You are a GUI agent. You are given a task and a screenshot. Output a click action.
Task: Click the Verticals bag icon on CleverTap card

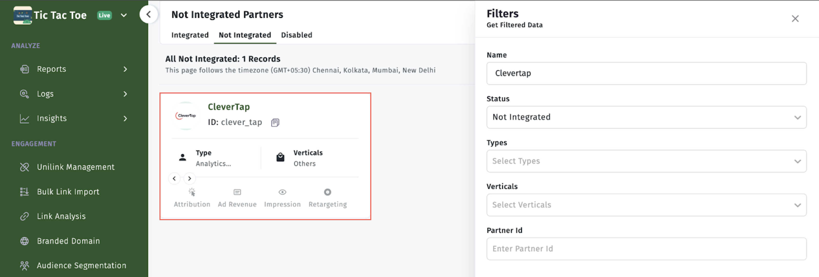281,157
